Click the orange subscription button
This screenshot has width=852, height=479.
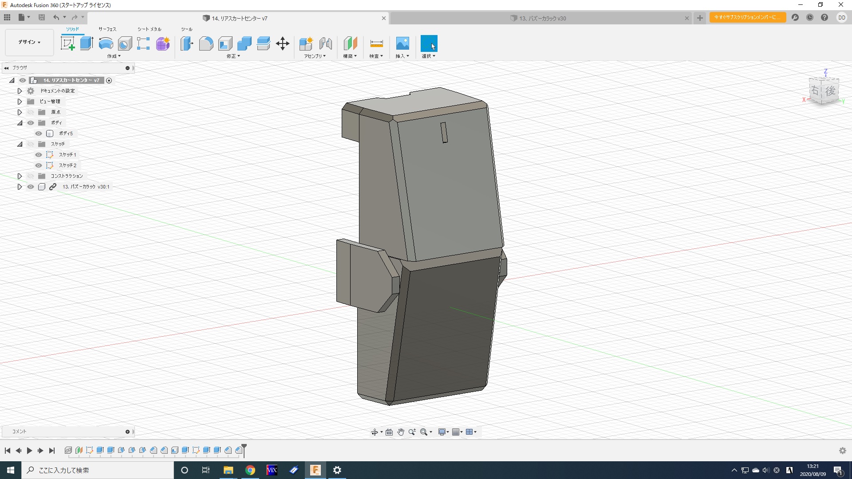click(x=747, y=17)
